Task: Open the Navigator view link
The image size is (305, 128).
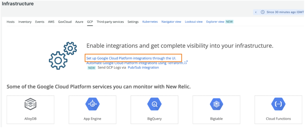Action: coord(171,22)
